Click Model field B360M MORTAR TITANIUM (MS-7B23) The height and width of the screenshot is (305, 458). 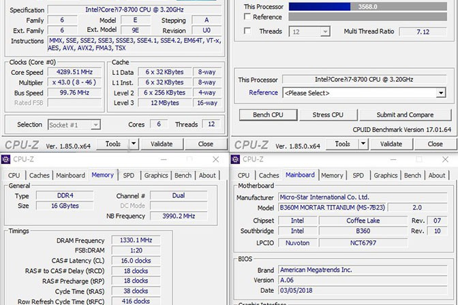pyautogui.click(x=332, y=208)
